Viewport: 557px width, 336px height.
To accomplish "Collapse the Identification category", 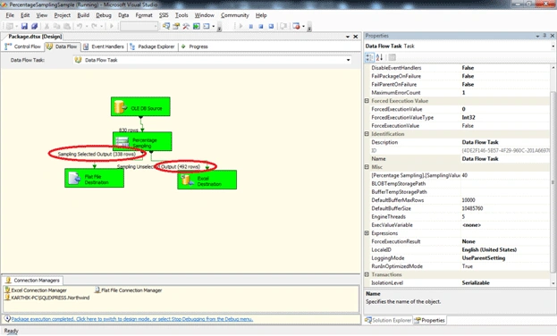I will [x=367, y=134].
